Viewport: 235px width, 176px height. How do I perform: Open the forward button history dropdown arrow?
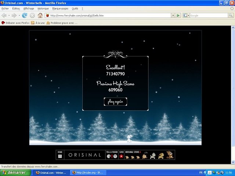click(x=19, y=15)
